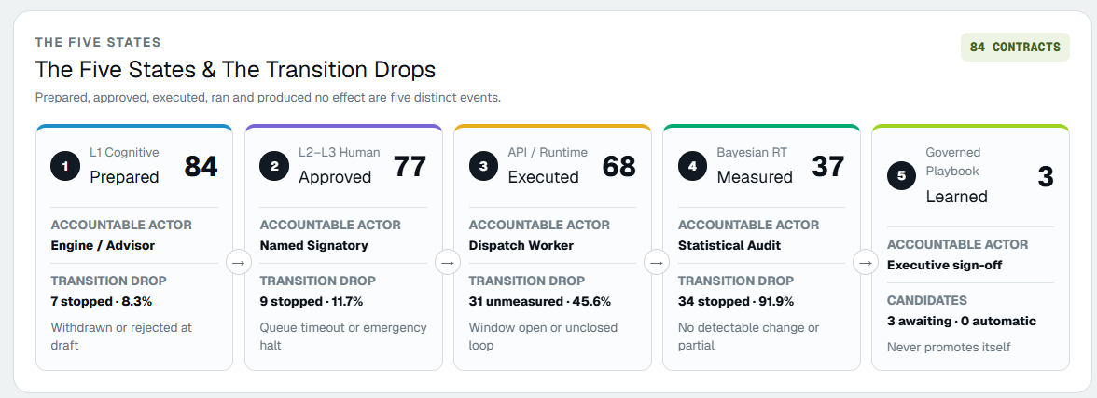Click the Executive sign-off actor

(x=944, y=265)
